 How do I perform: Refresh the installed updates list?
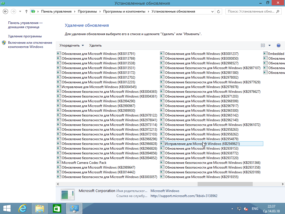pyautogui.click(x=218, y=11)
